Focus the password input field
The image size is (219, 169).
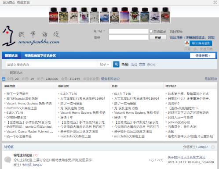128,38
